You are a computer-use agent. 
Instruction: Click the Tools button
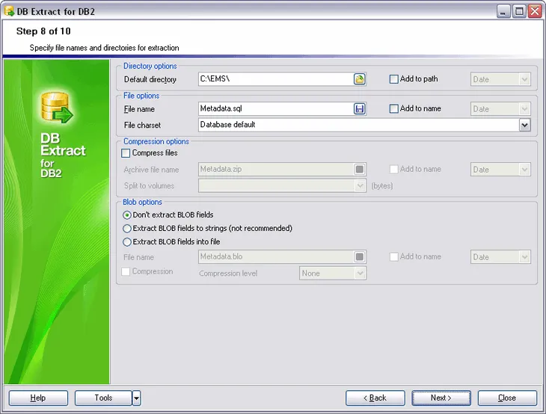(103, 398)
